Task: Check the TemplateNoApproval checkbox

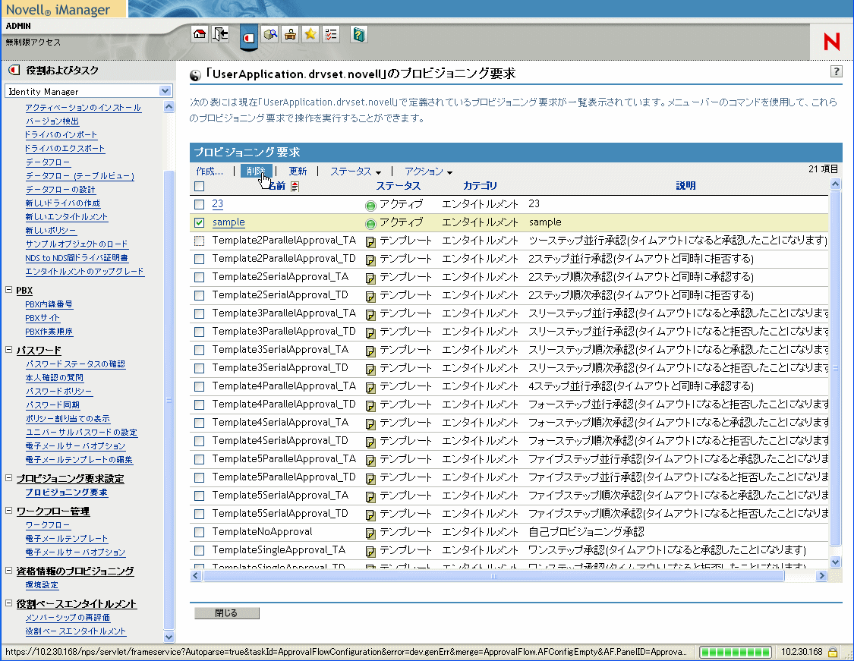Action: click(x=200, y=532)
